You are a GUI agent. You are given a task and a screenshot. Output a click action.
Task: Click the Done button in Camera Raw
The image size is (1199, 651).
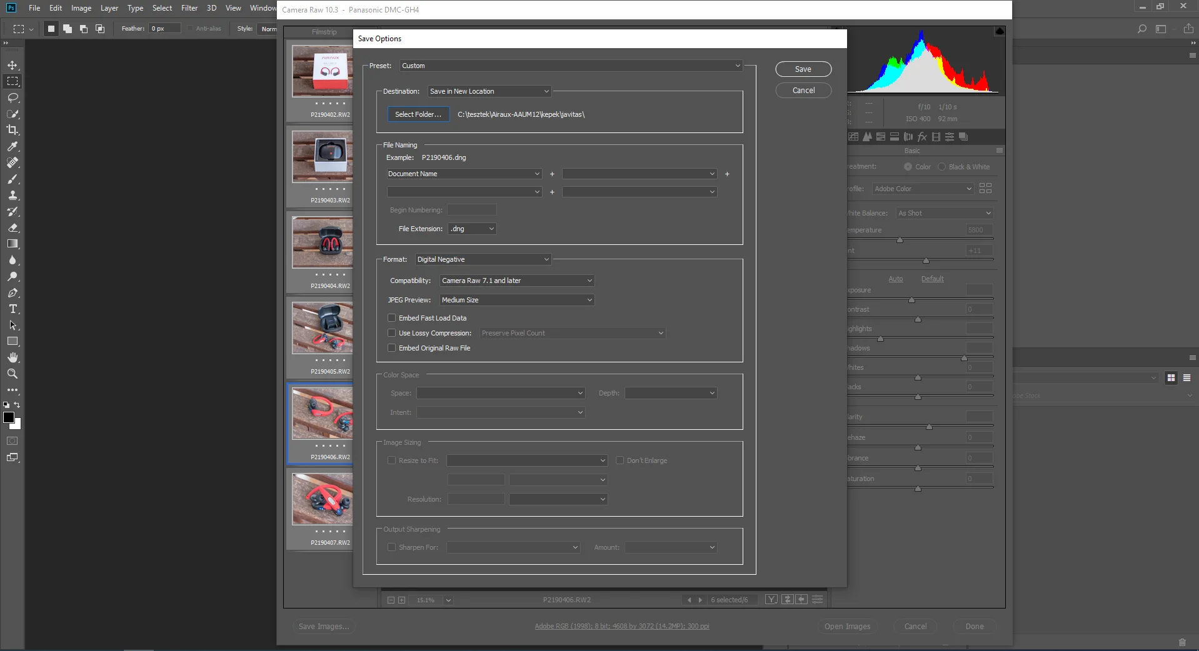coord(975,627)
